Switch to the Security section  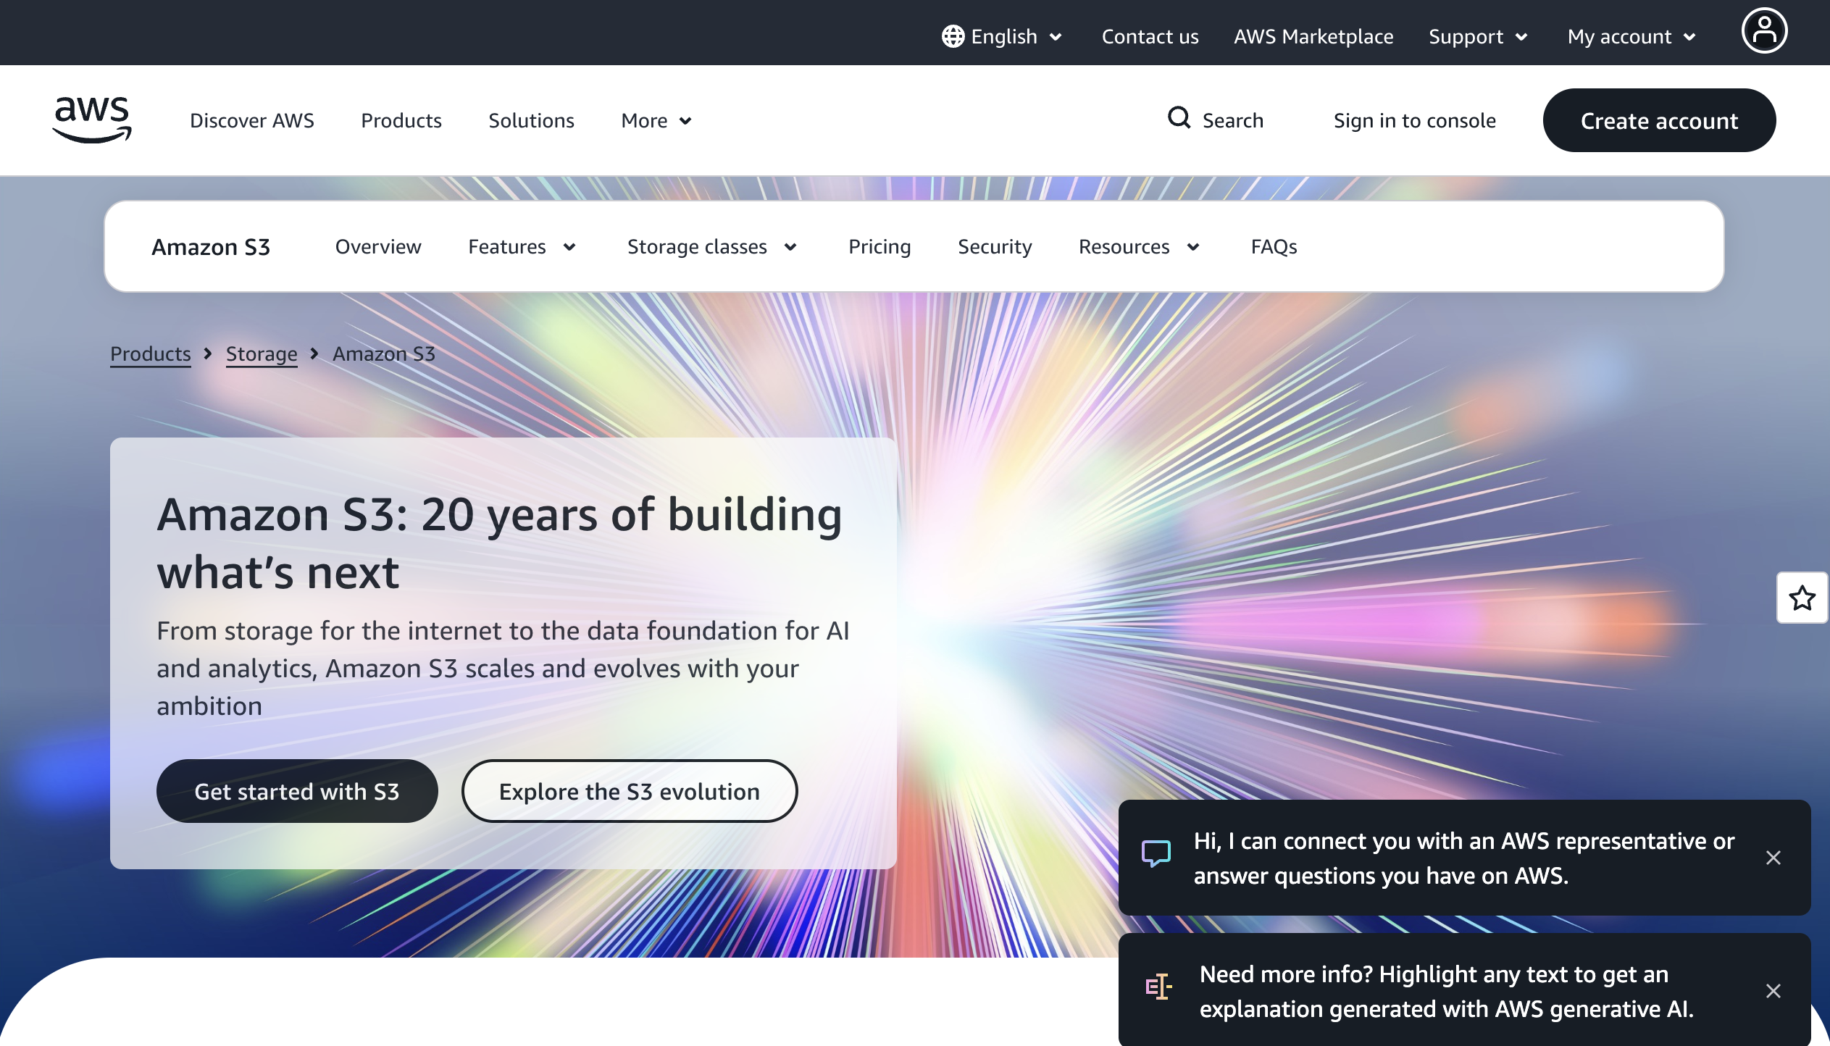995,246
